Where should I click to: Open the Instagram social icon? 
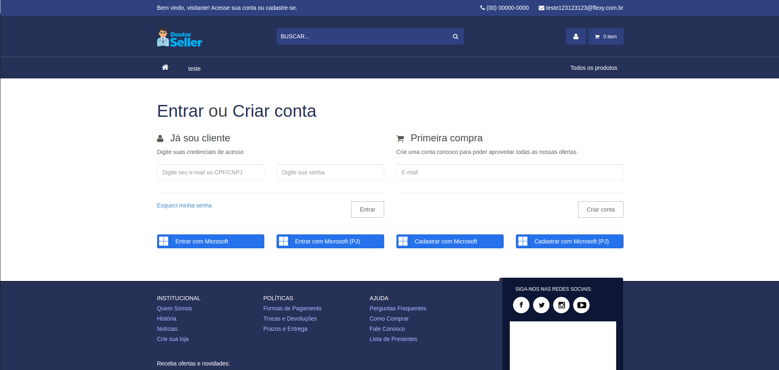[561, 305]
